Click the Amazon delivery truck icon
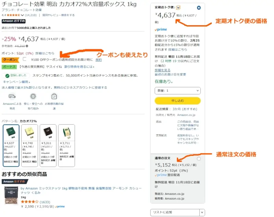 click(x=12, y=97)
